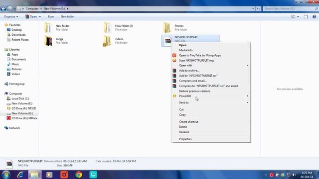The image size is (319, 179).
Task: Select the New folder (2) icon
Action: (x=108, y=28)
